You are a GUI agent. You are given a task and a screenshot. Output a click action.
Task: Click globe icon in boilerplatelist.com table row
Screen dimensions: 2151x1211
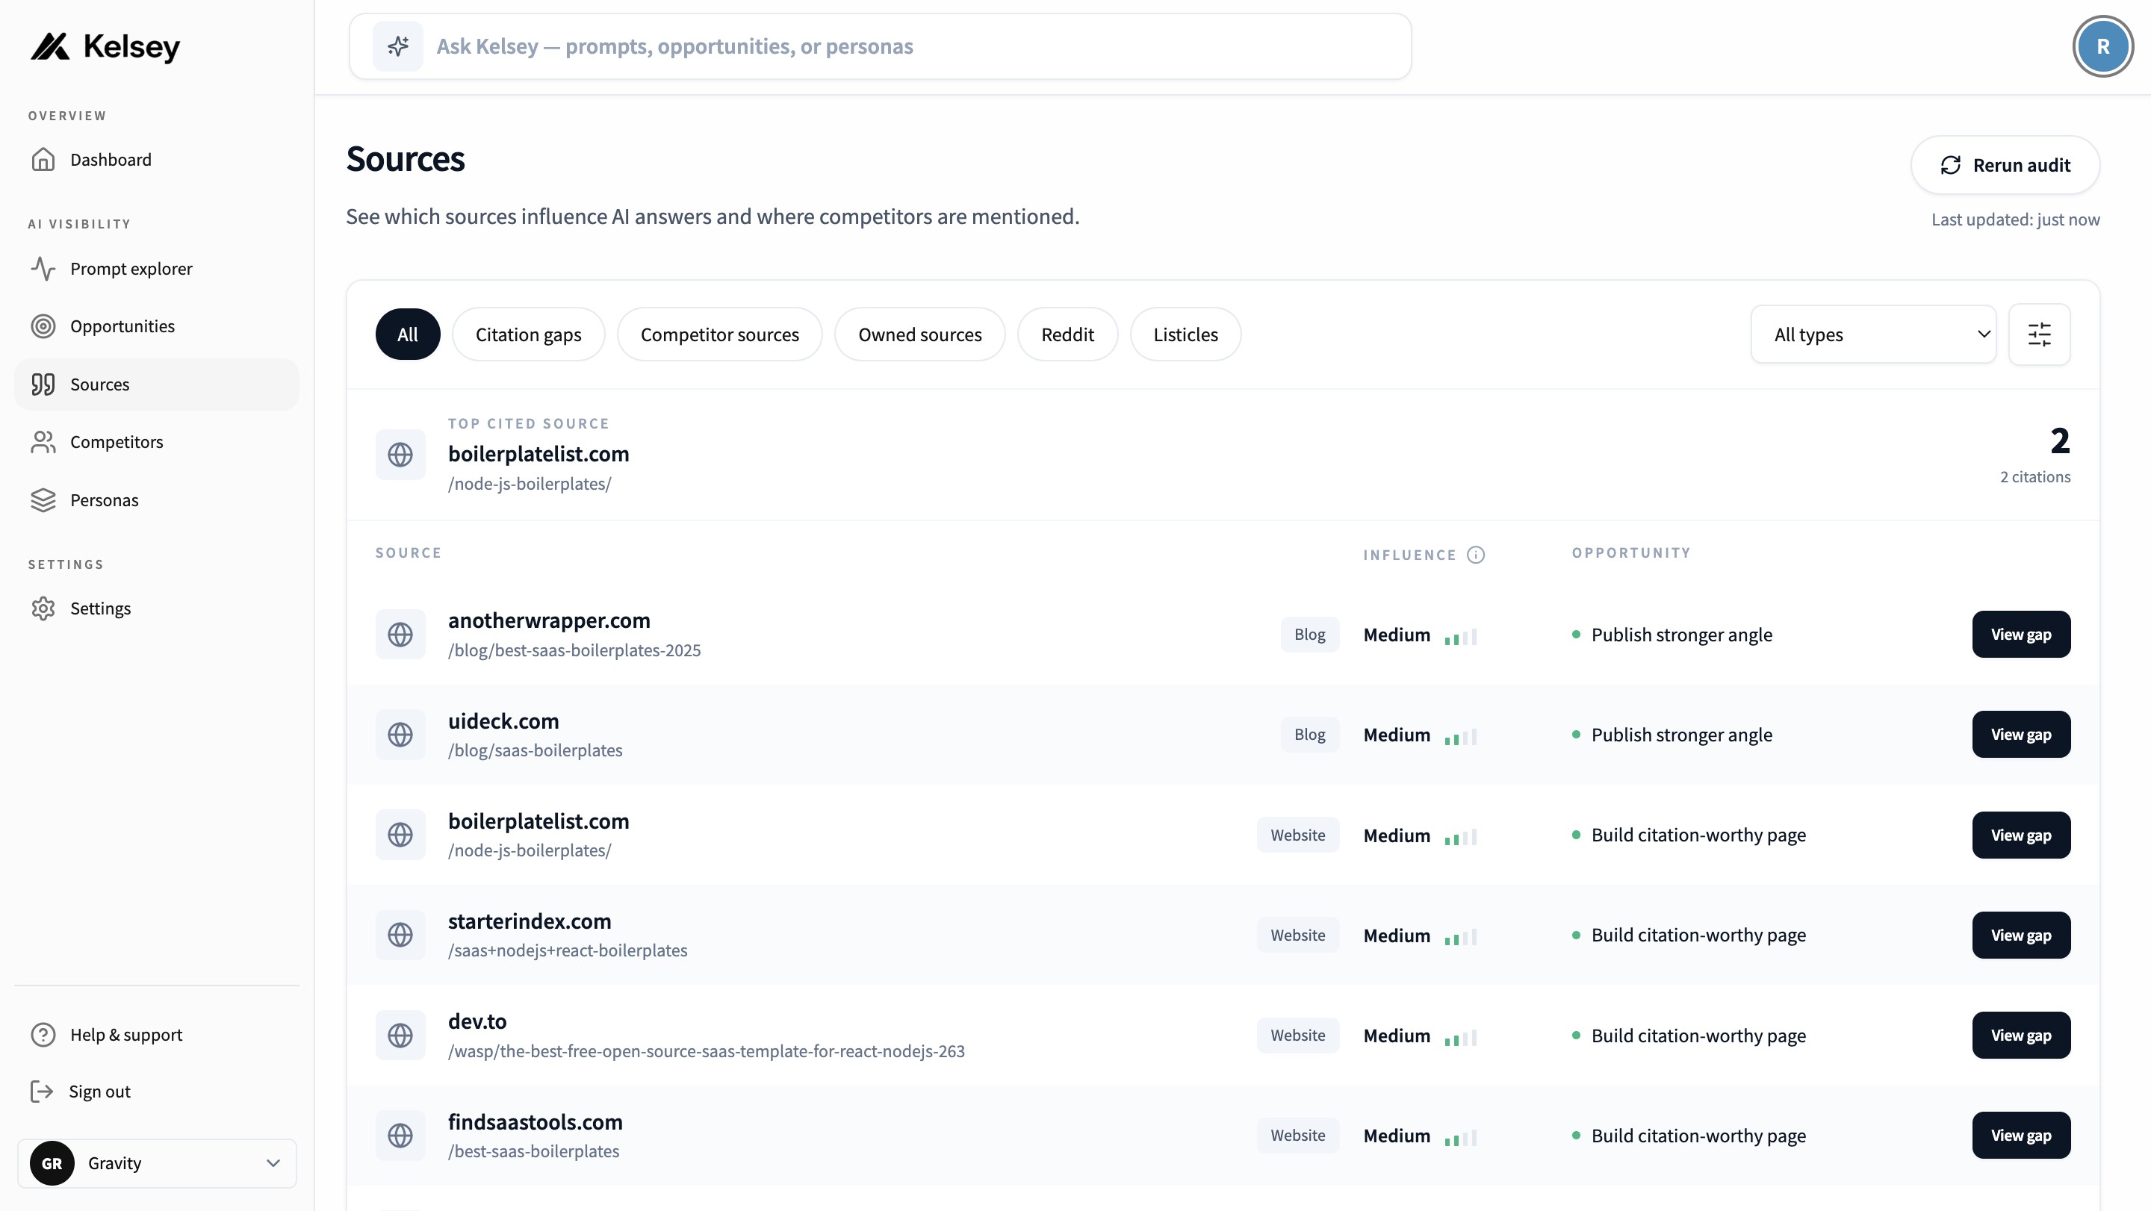coord(400,835)
